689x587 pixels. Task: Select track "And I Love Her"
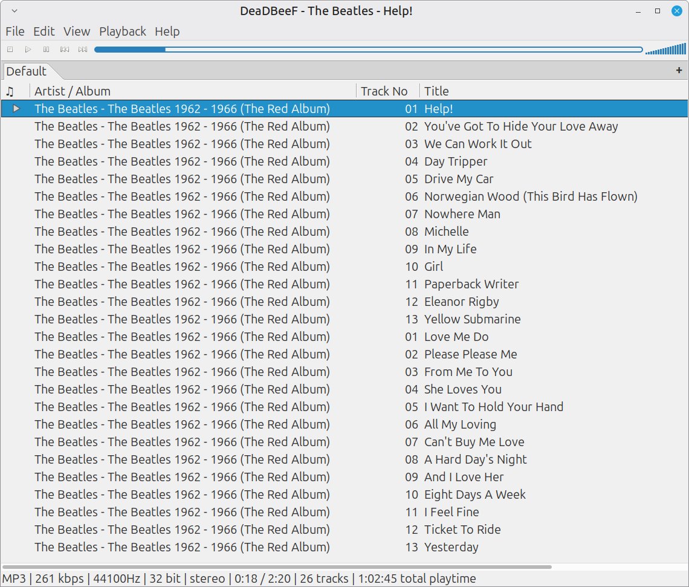tap(344, 477)
